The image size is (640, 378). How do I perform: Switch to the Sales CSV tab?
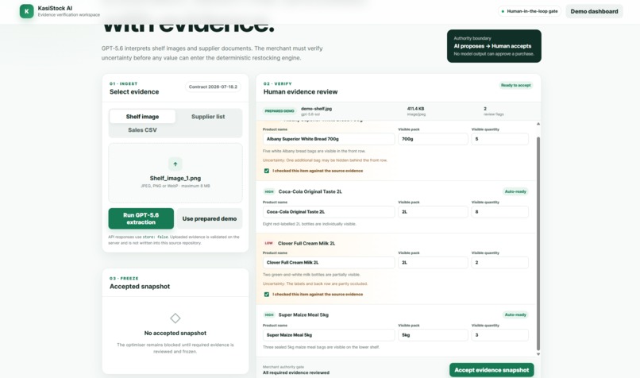tap(142, 129)
